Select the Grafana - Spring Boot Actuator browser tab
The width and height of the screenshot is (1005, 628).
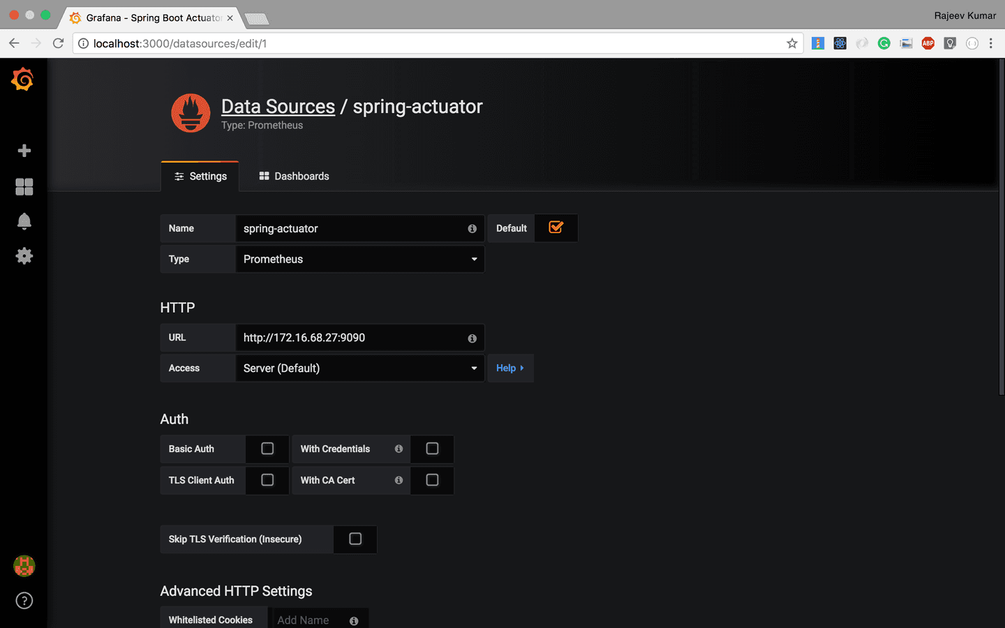(x=152, y=18)
